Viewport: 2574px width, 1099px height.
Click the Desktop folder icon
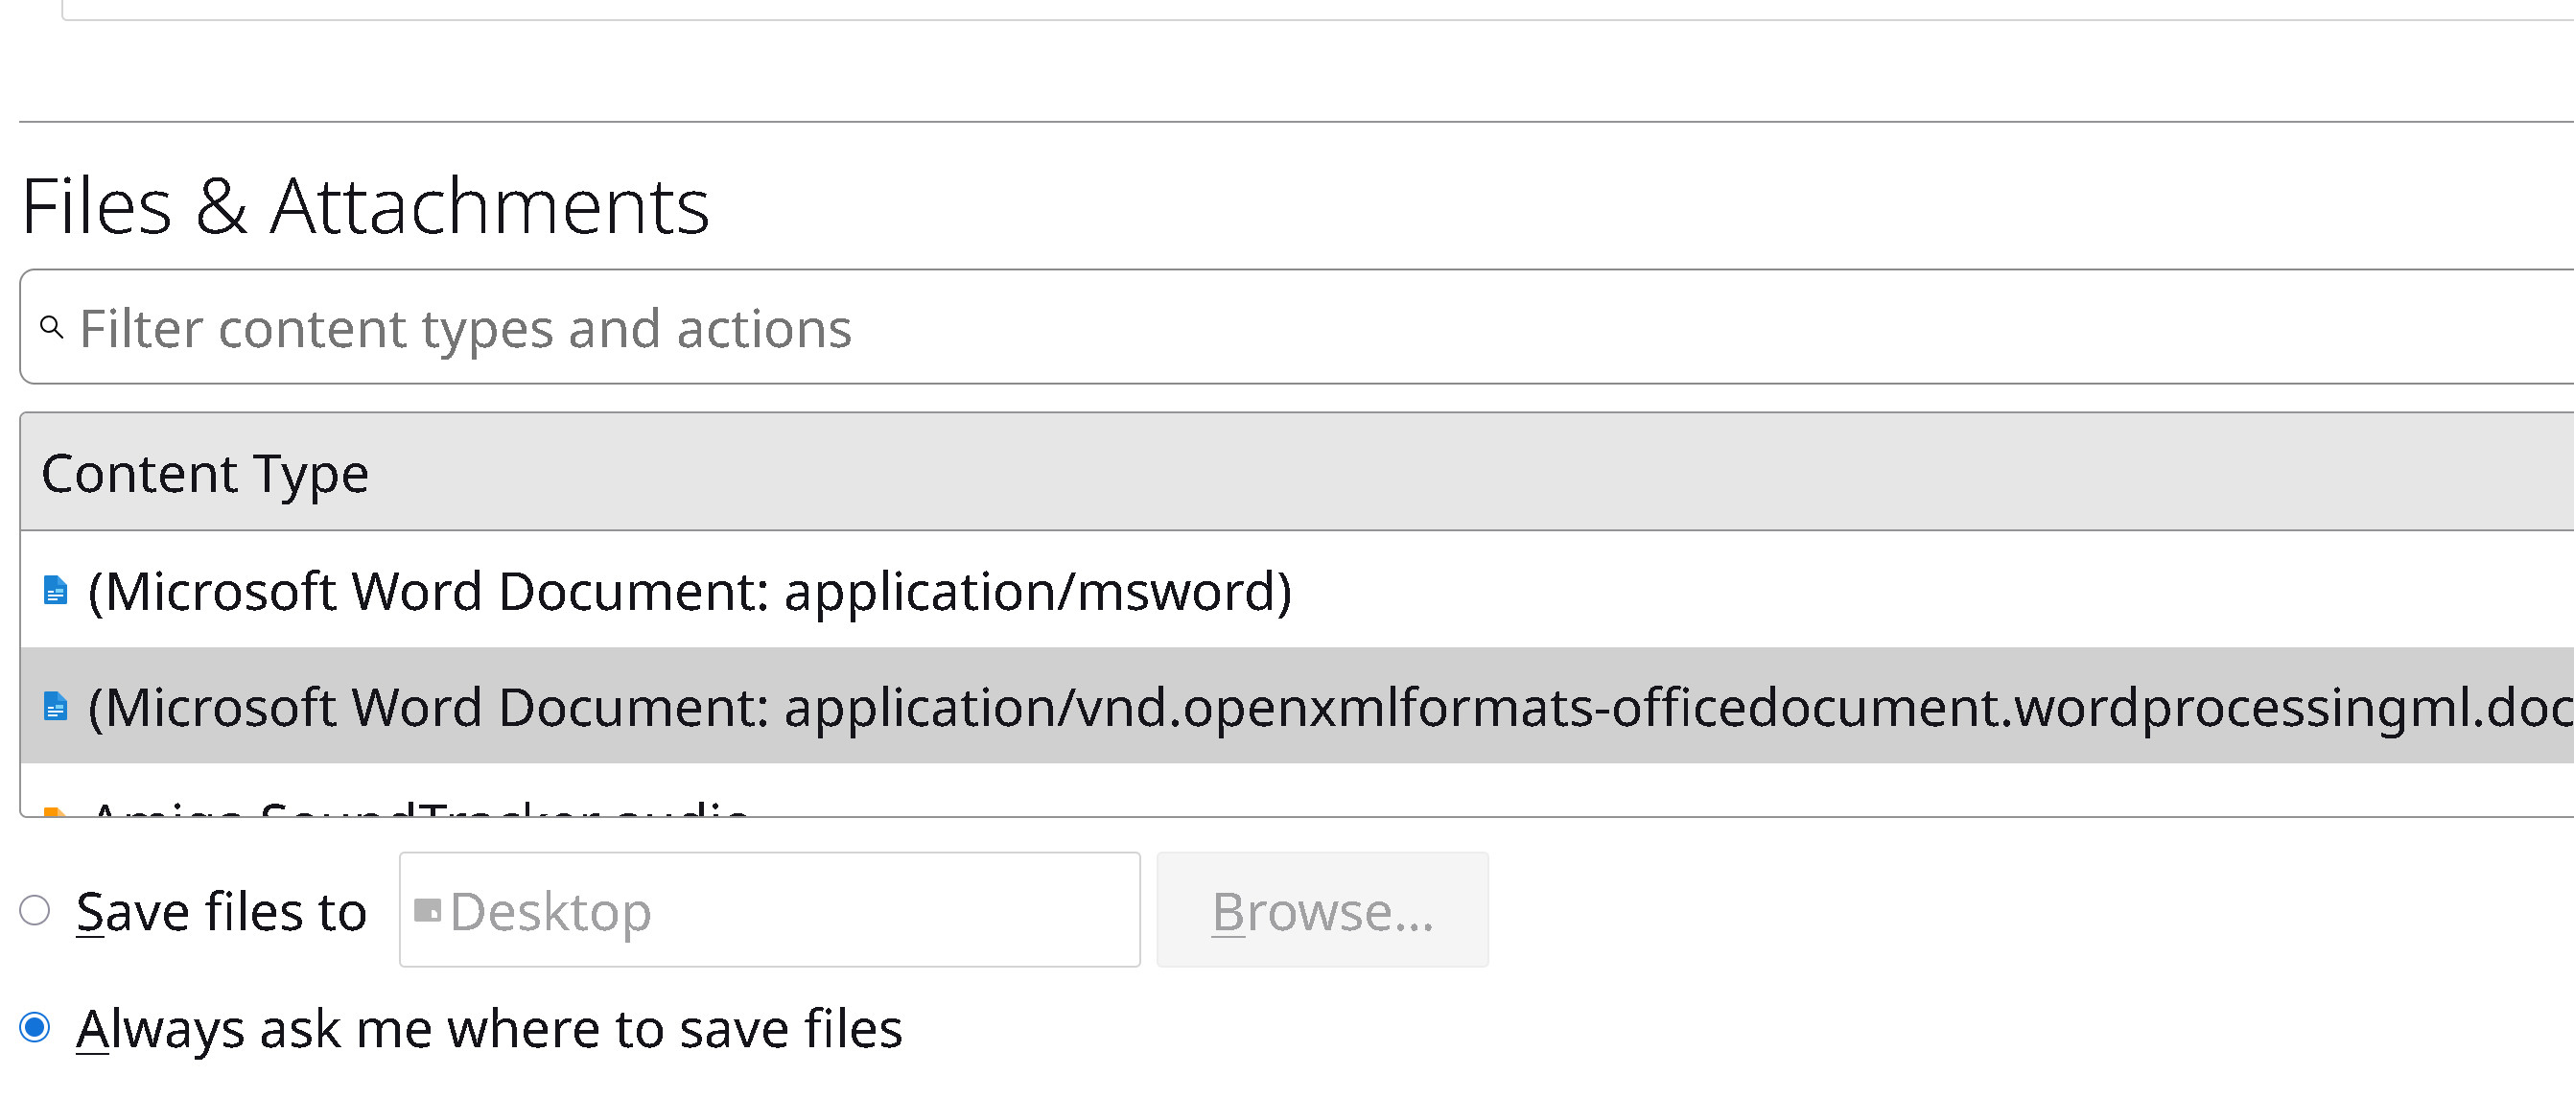(428, 910)
